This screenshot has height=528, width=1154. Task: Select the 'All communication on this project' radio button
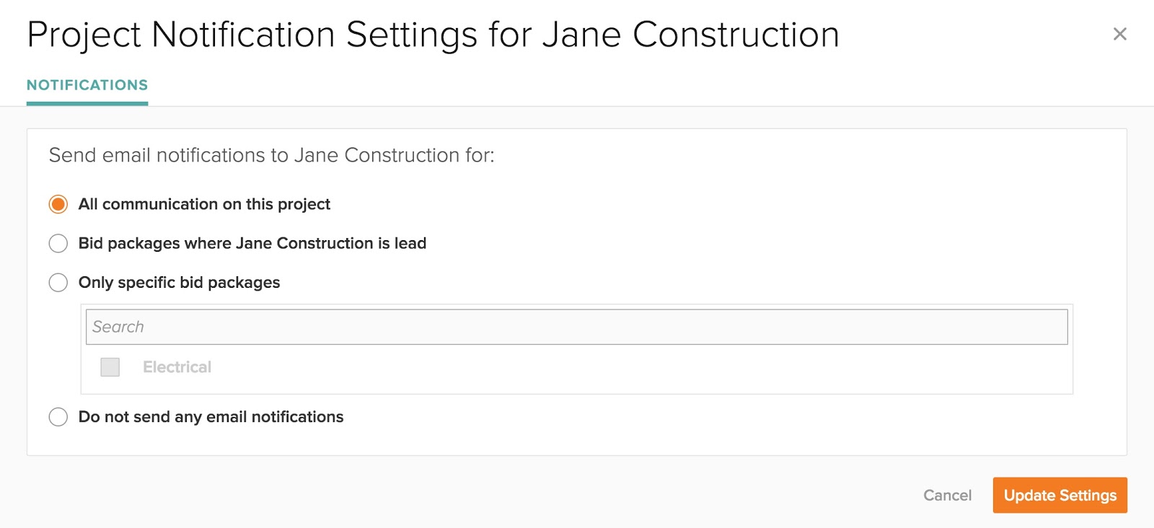[58, 204]
